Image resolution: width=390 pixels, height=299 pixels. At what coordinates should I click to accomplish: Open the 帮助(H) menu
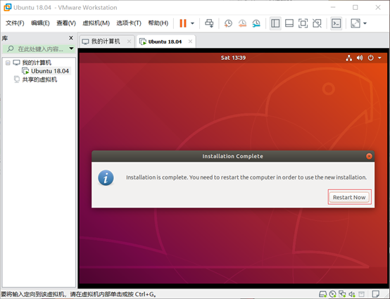coord(158,23)
